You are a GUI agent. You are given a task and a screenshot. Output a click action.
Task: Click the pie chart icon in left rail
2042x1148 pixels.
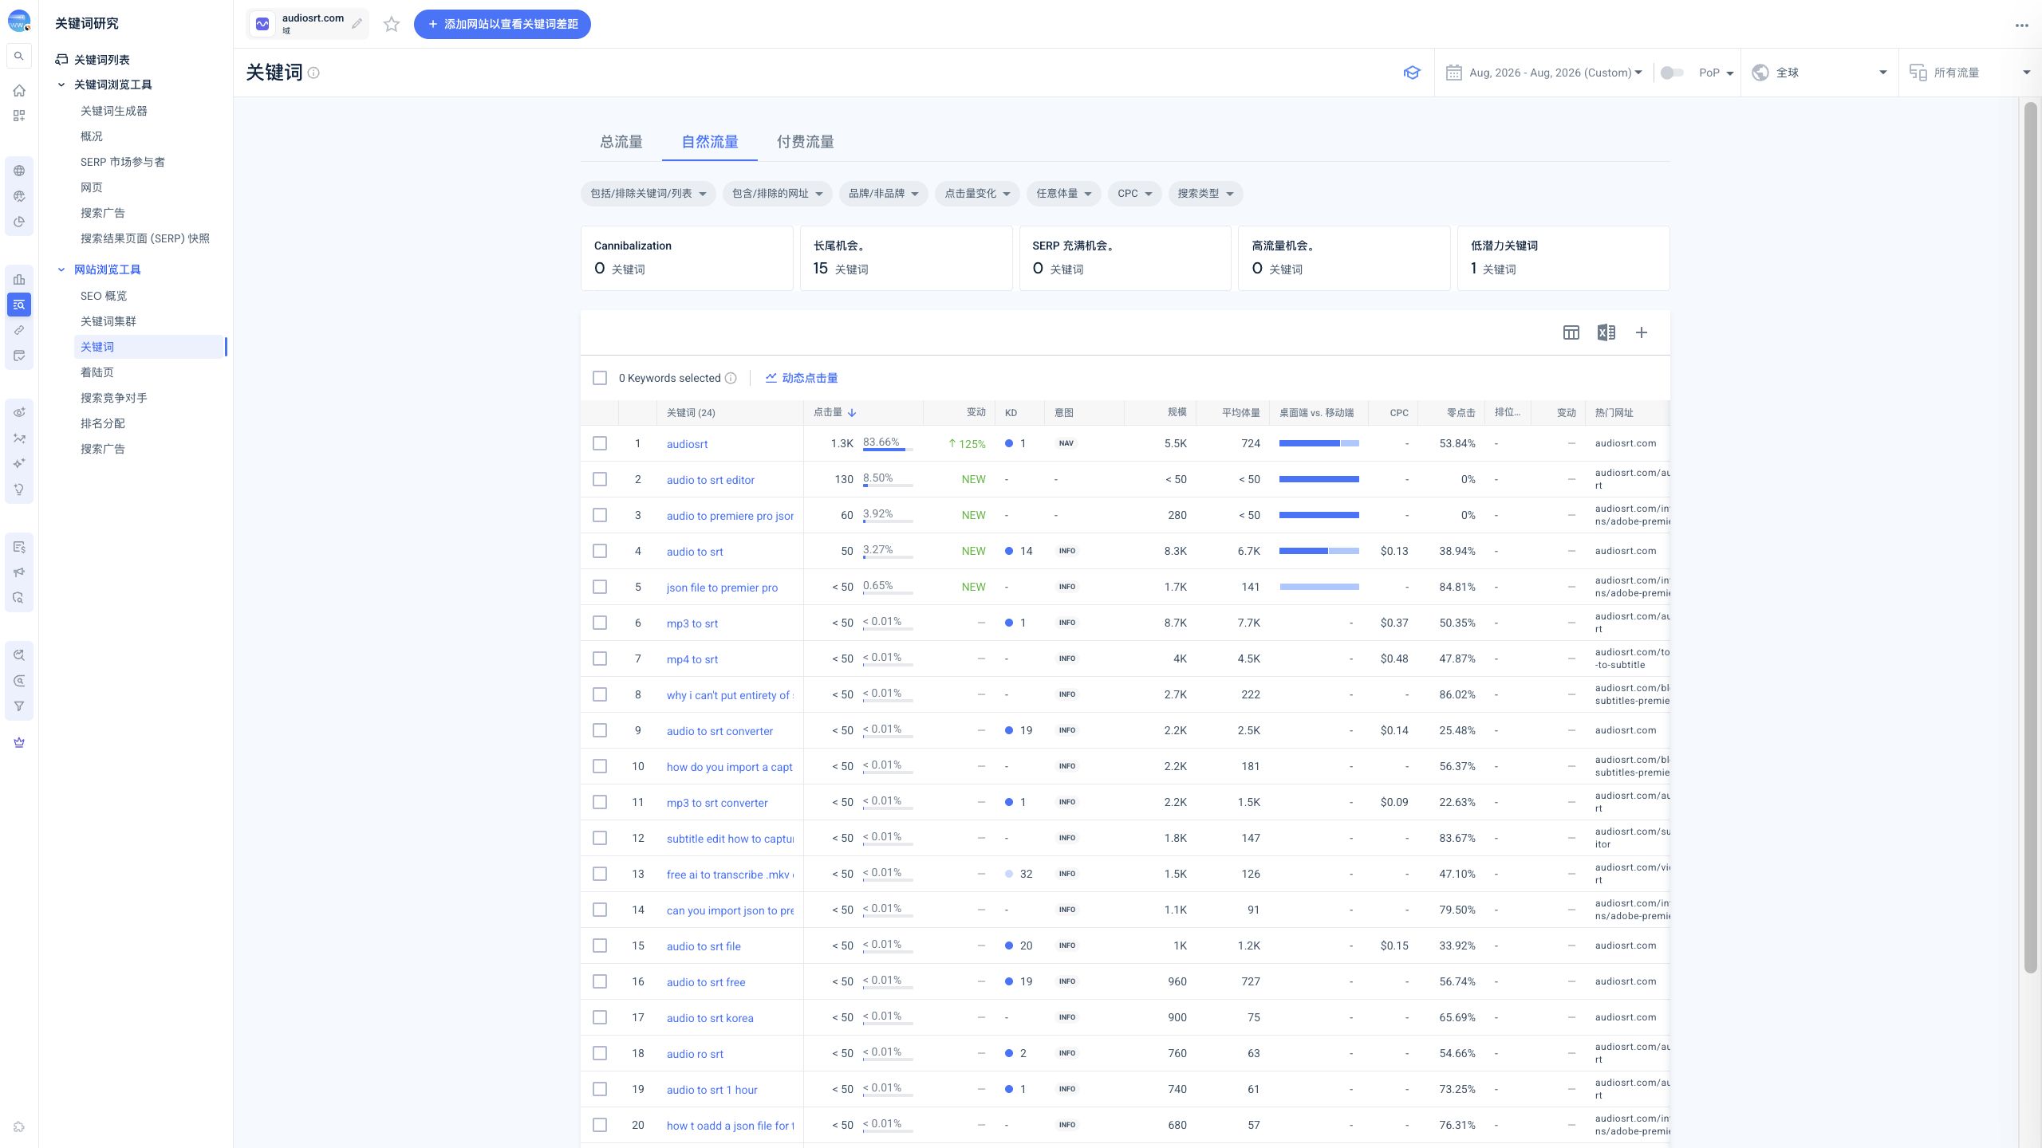click(19, 222)
